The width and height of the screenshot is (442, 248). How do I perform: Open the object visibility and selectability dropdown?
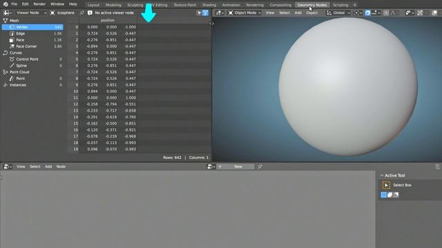coord(410,12)
